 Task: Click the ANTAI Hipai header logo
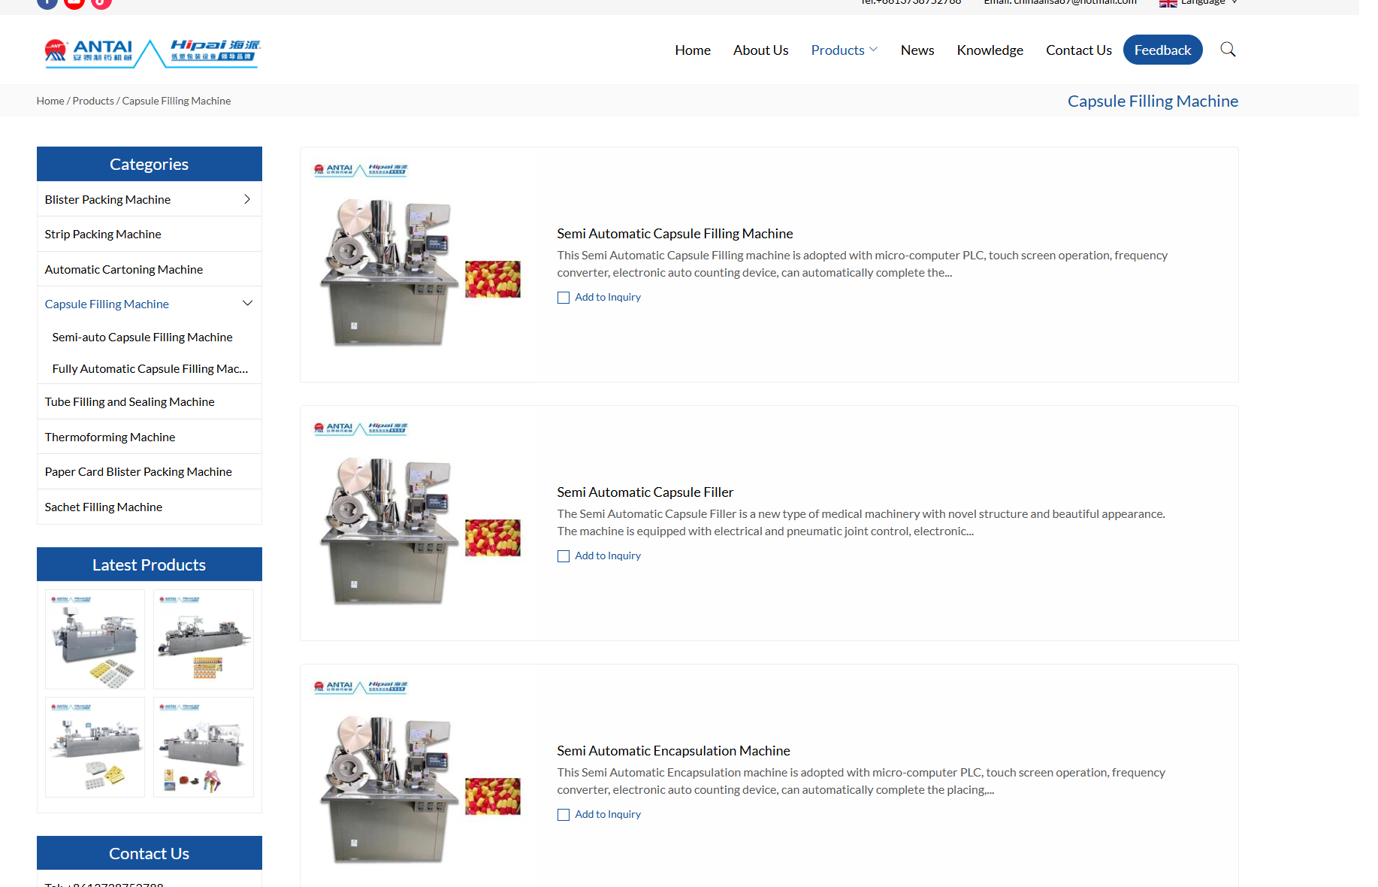click(153, 53)
